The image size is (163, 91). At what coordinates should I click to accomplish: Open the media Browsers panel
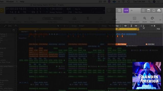[x=159, y=11]
